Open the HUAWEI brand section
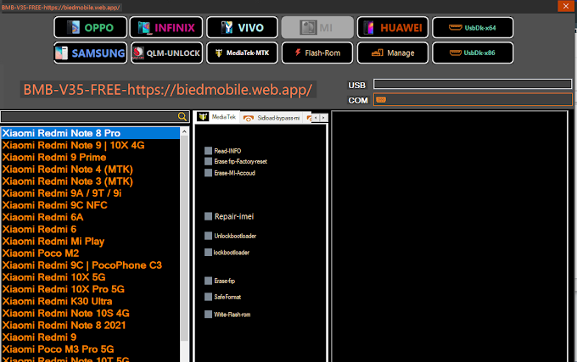Viewport: 577px width, 362px height. click(393, 28)
